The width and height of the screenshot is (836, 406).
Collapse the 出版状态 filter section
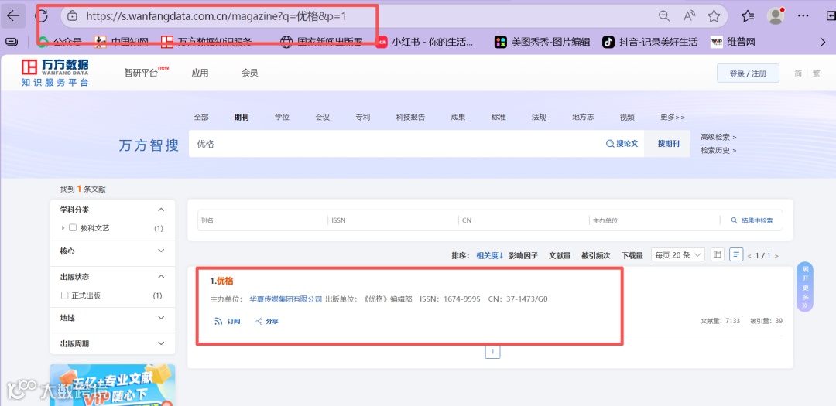click(162, 277)
